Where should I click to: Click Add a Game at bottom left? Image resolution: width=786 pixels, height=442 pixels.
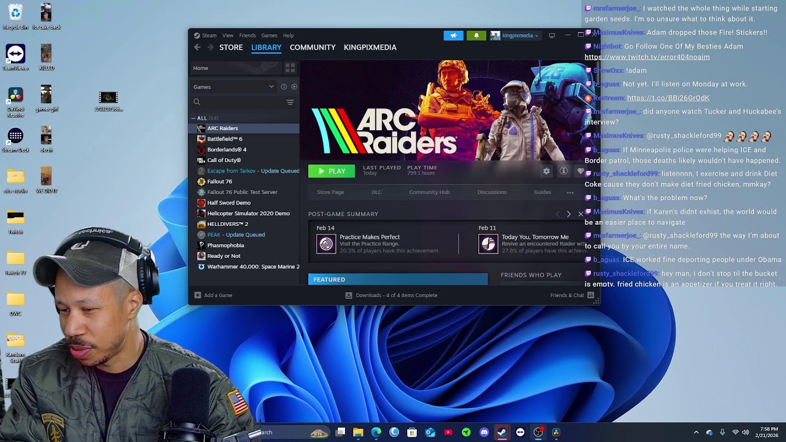(213, 295)
